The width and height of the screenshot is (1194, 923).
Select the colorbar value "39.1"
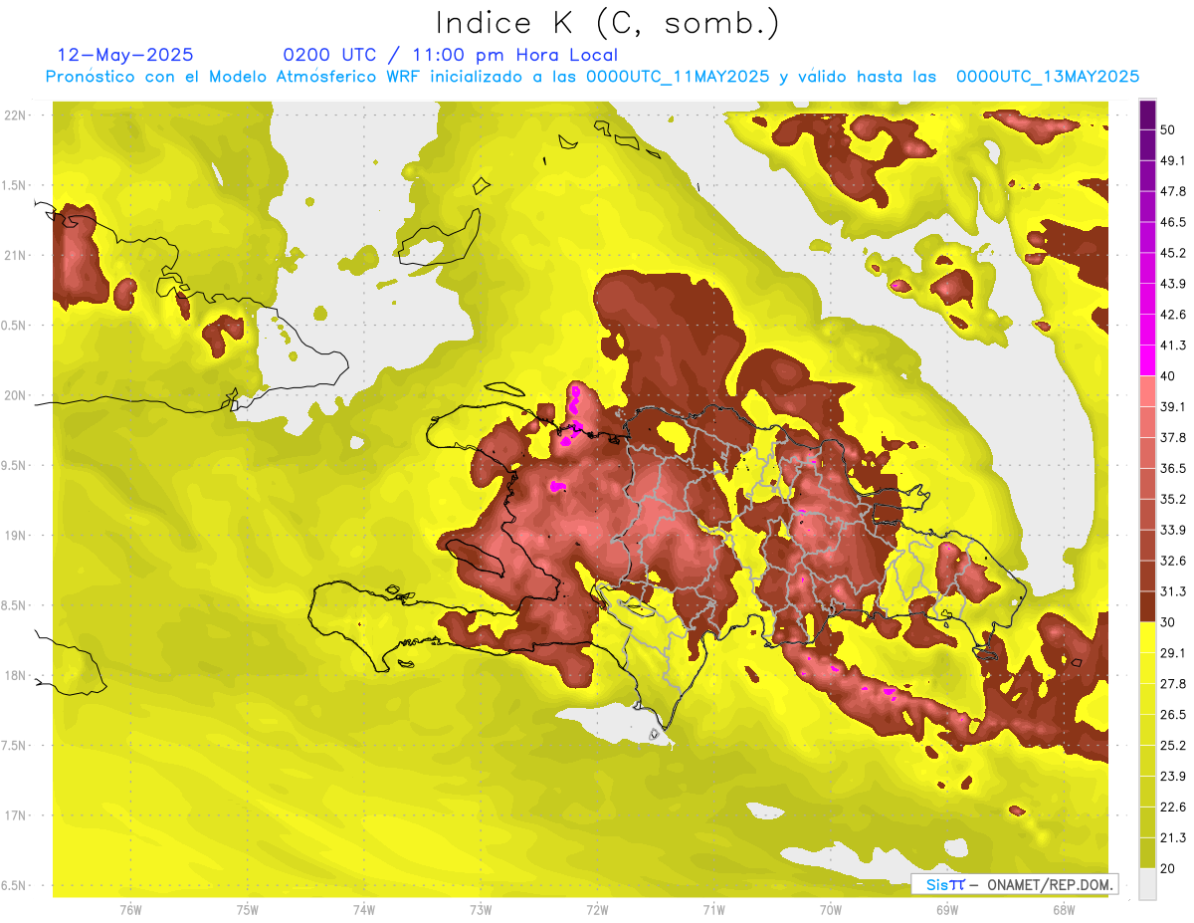1173,406
